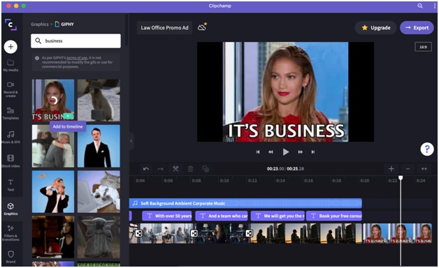439x268 pixels.
Task: Open the Music & SFX library
Action: tap(10, 137)
